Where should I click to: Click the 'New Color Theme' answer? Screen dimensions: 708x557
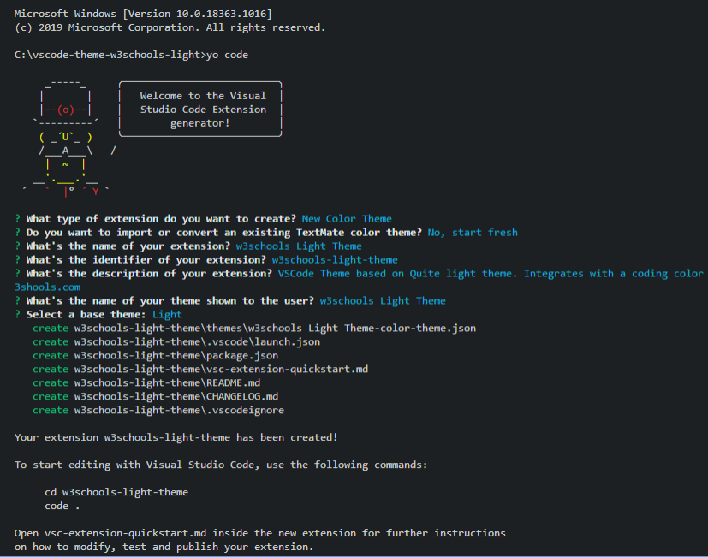[x=347, y=219]
